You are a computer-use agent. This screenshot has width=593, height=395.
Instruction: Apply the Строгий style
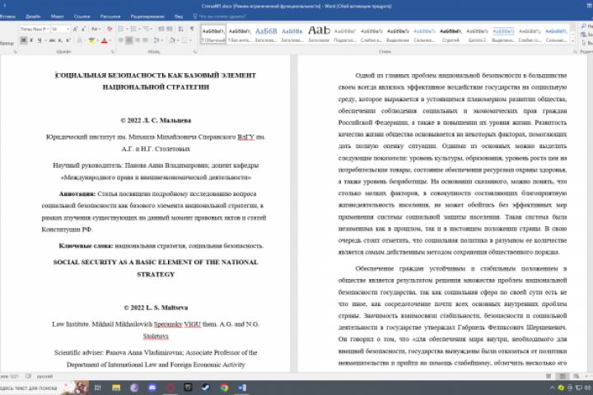tap(451, 35)
